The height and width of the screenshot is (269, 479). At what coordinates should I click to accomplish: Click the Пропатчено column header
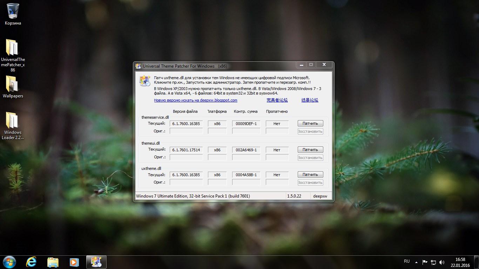coord(277,111)
